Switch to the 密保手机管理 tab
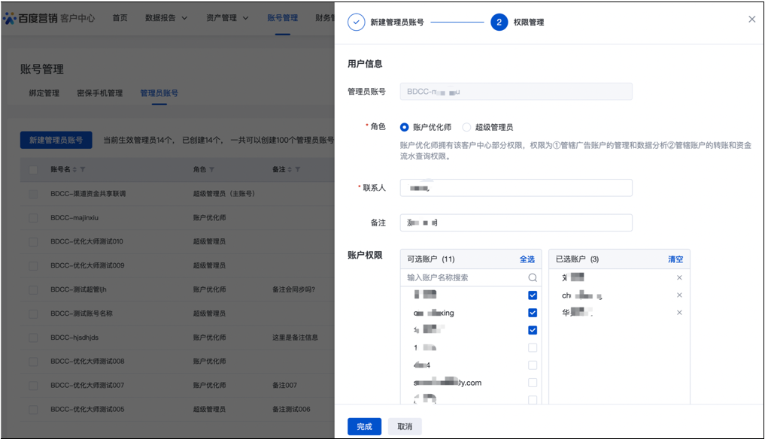 (x=99, y=93)
